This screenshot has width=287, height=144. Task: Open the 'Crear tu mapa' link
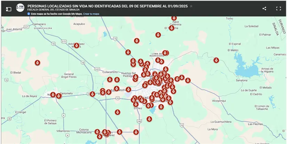click(x=91, y=14)
